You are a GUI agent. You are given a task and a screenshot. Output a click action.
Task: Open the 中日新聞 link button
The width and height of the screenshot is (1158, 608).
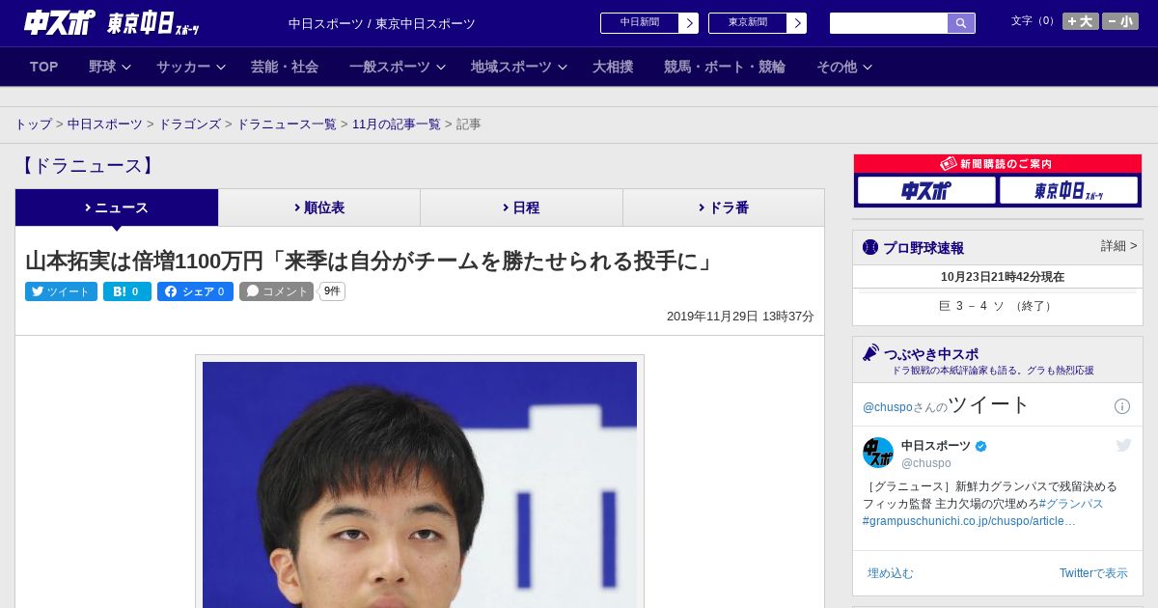(x=649, y=23)
